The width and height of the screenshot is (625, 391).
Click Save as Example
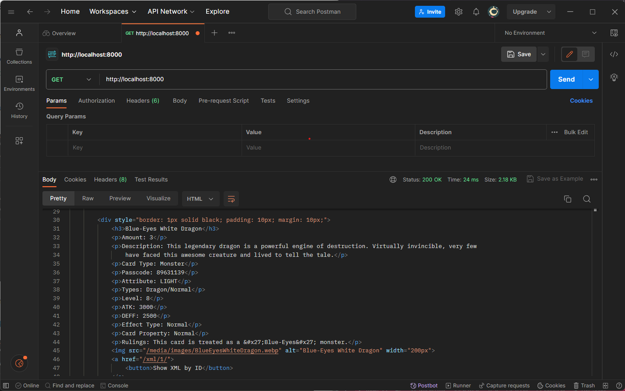click(555, 179)
